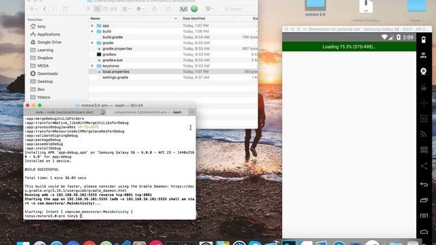Click the terminal command prompt line
Viewport: 436px width, 245px height.
click(x=53, y=216)
